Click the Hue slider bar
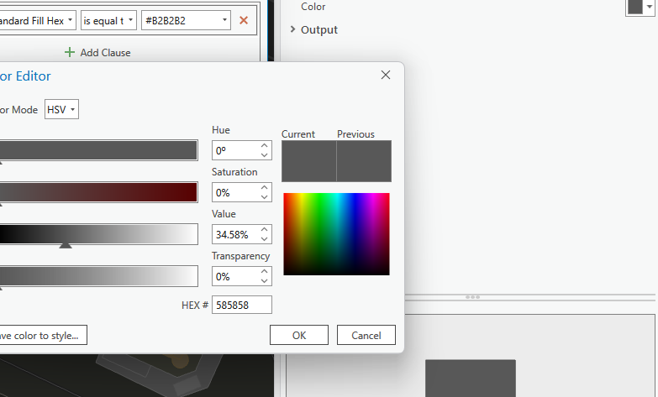 point(98,150)
